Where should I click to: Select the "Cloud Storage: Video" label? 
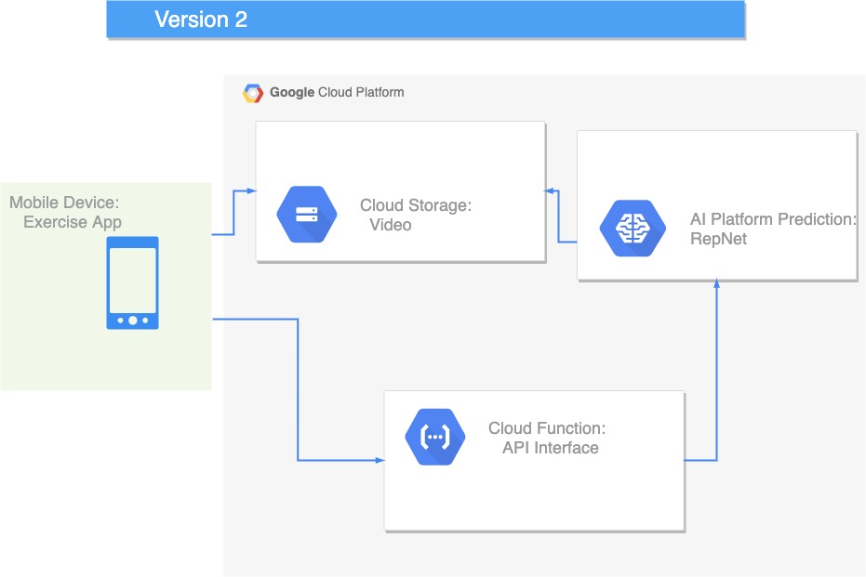(416, 216)
